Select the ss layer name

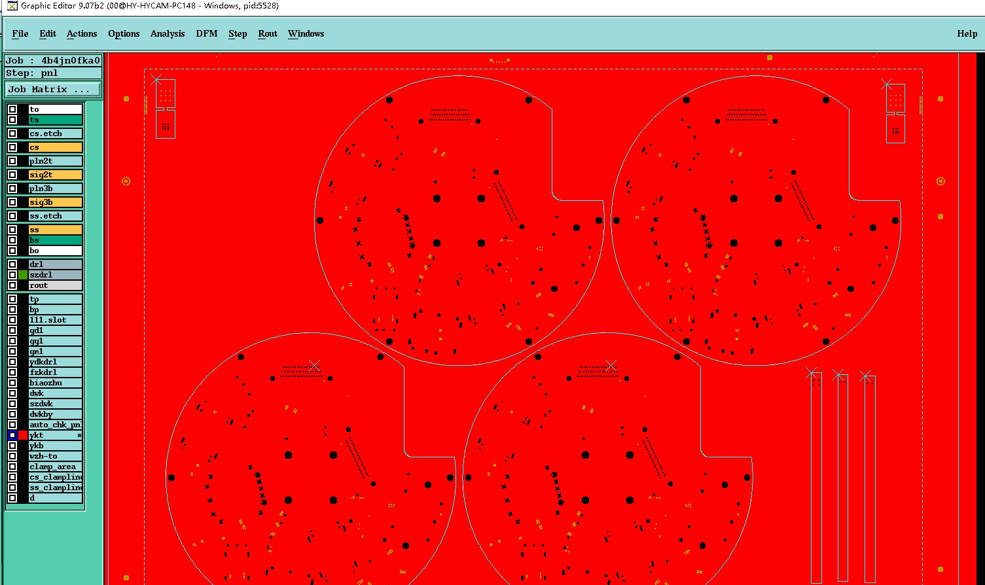click(56, 230)
